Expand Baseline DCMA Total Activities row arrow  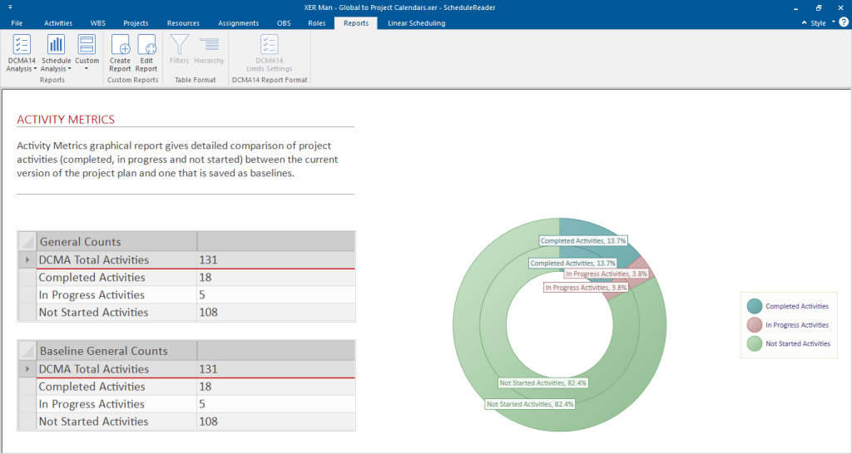pos(27,369)
